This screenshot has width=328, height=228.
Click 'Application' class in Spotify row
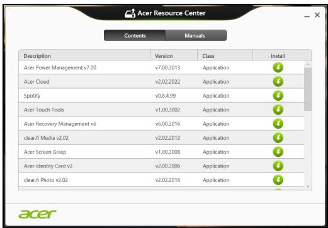tap(216, 96)
